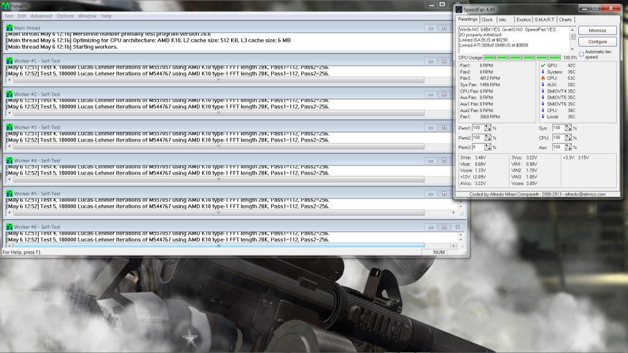Click the Main thread window icon
Image resolution: width=628 pixels, height=353 pixels.
(x=9, y=28)
